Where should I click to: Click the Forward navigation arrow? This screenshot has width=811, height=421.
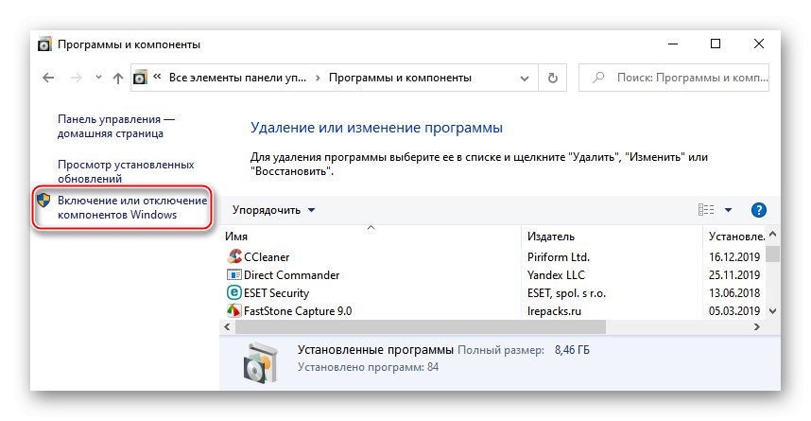coord(76,78)
